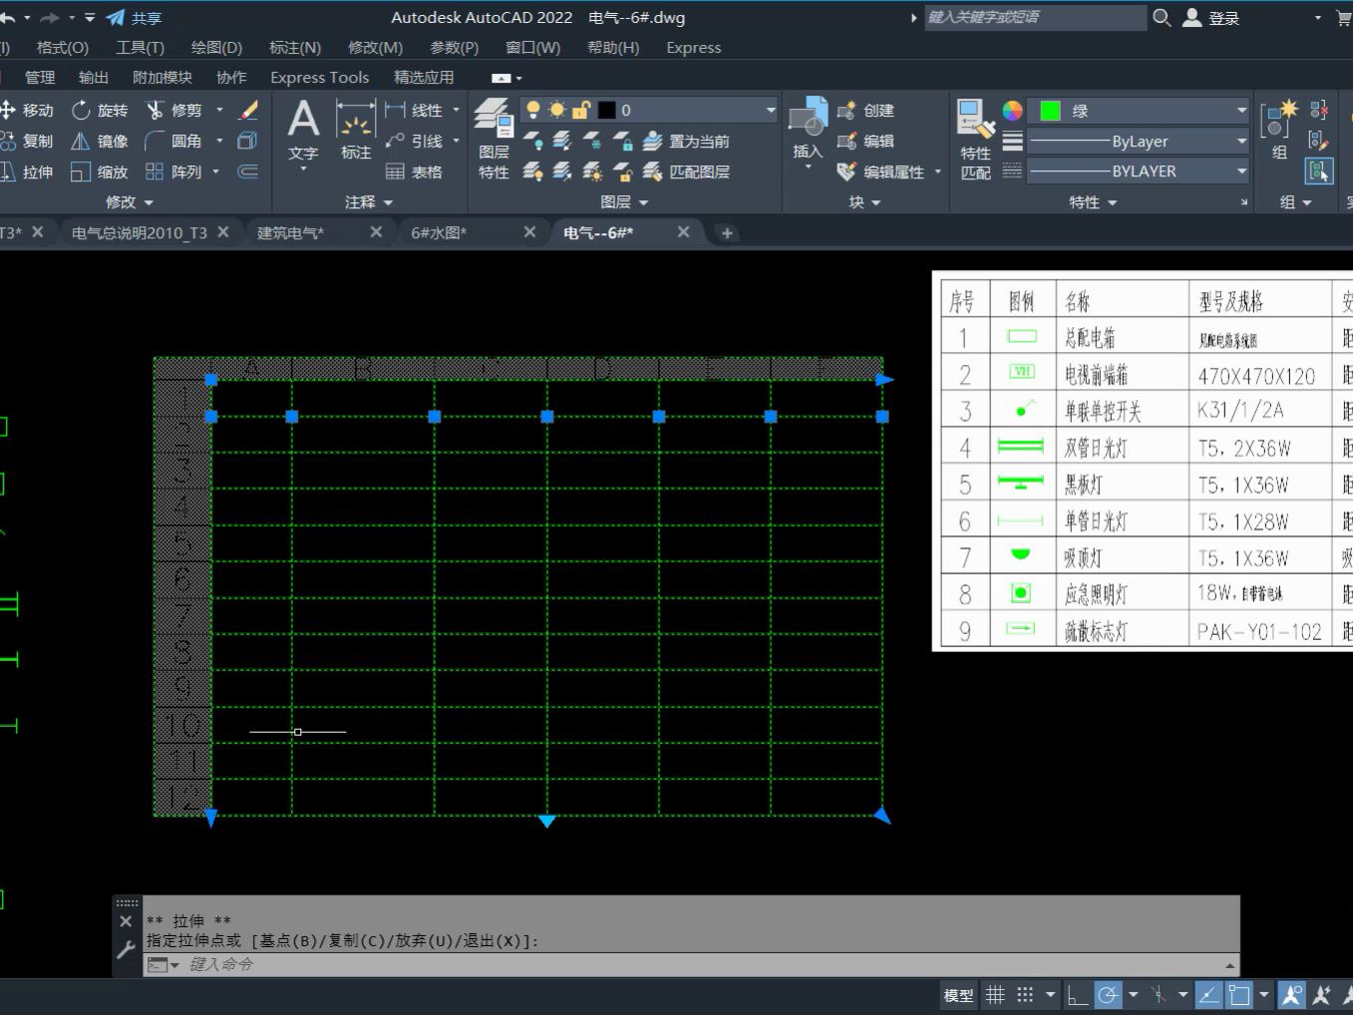Select the Mirror (镜像) tool
The width and height of the screenshot is (1353, 1015).
pos(100,141)
